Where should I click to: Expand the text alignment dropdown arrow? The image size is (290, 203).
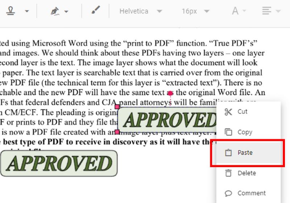(x=278, y=11)
